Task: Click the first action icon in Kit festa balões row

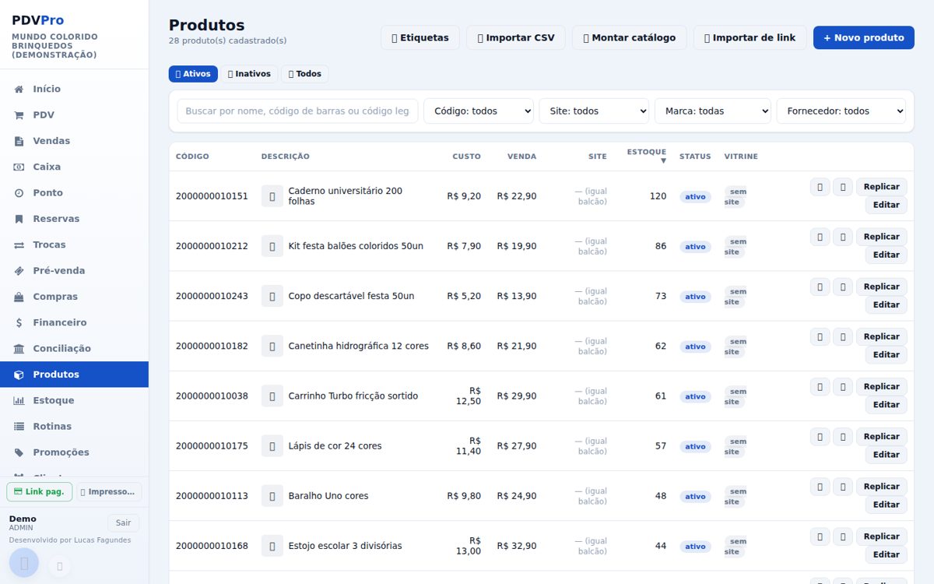Action: [x=820, y=237]
